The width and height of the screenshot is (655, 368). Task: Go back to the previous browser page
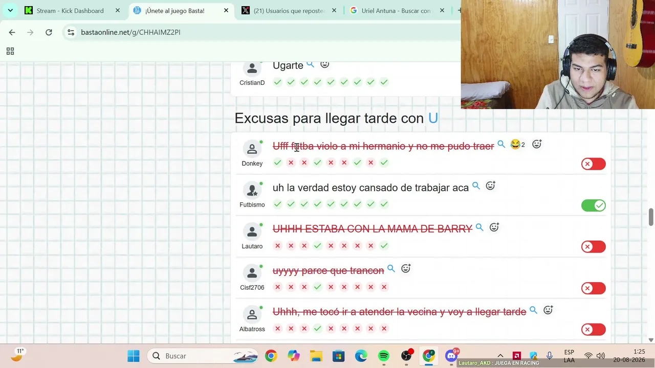12,32
